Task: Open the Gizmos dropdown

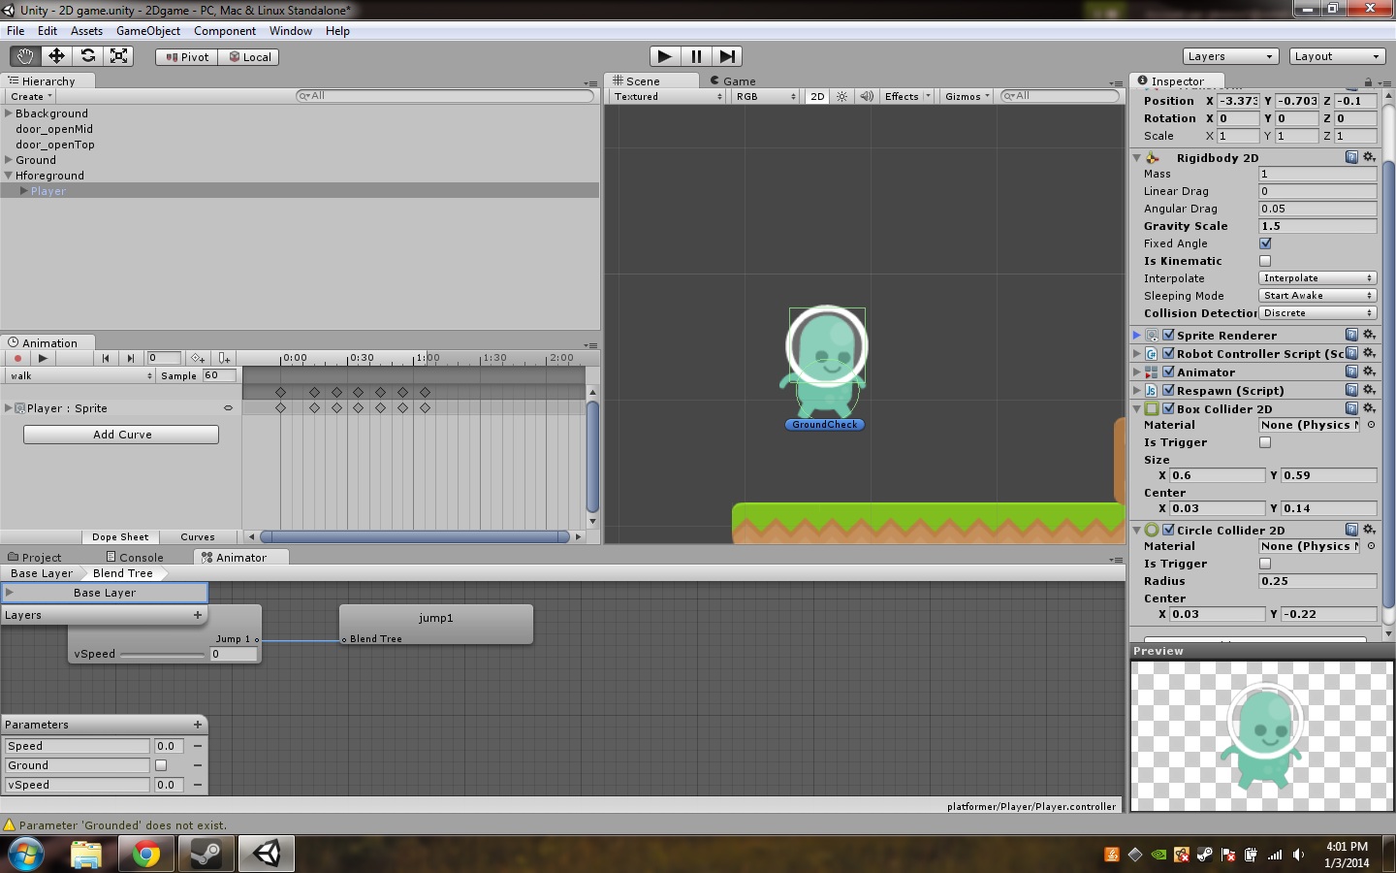Action: 967,96
